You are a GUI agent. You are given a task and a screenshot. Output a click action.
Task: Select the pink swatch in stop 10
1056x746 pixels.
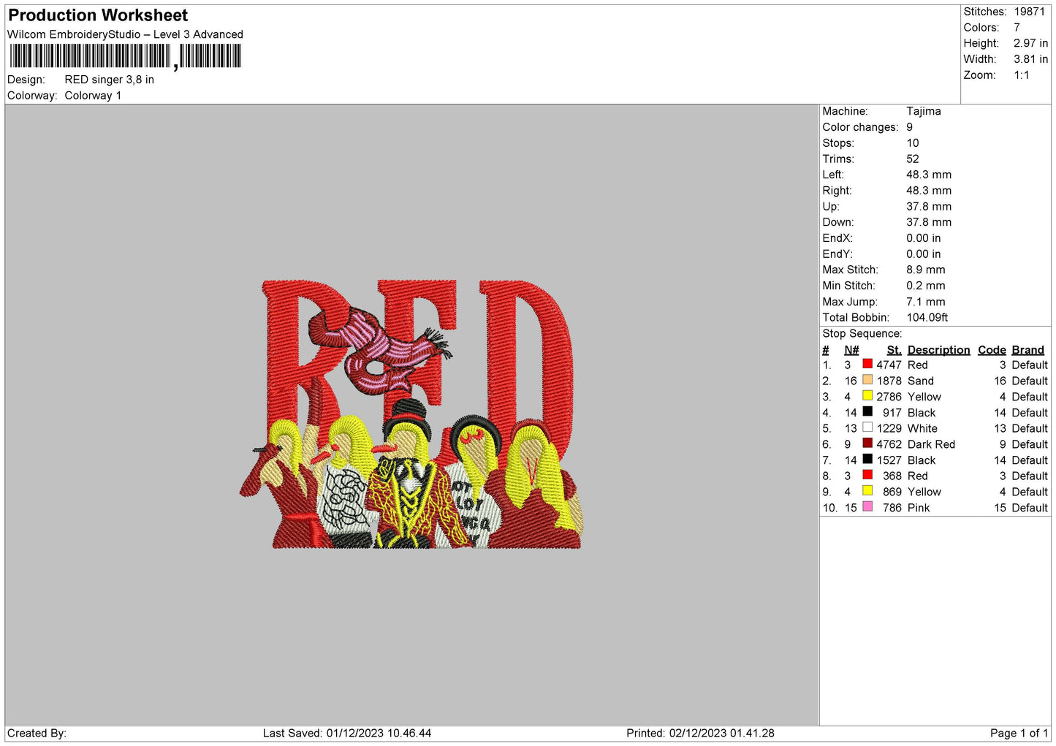tap(867, 507)
